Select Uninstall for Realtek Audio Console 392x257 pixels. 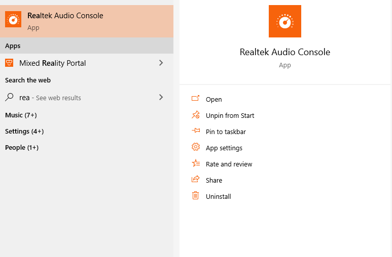(x=218, y=196)
